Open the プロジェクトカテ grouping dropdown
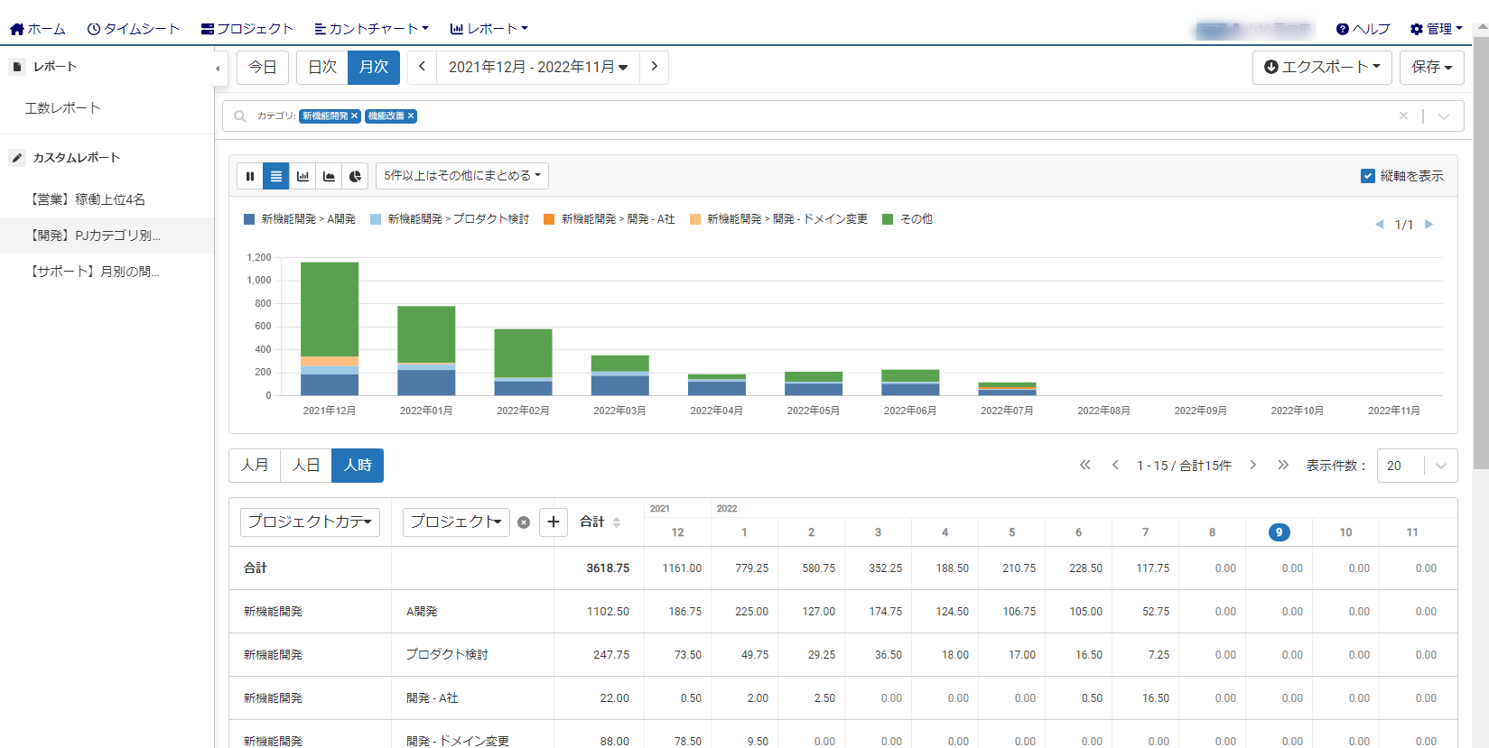The image size is (1489, 748). tap(310, 522)
